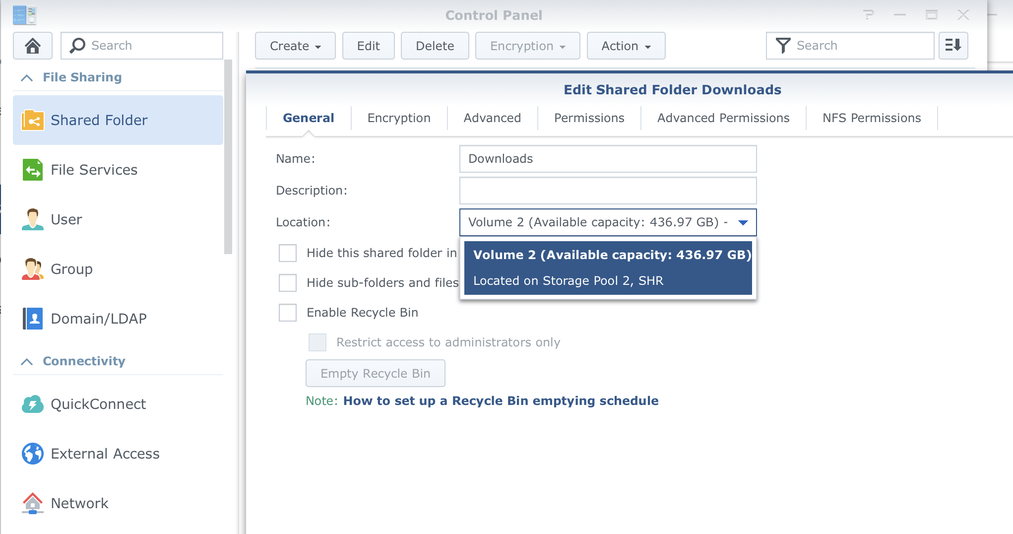Open the Action dropdown menu

pos(626,46)
